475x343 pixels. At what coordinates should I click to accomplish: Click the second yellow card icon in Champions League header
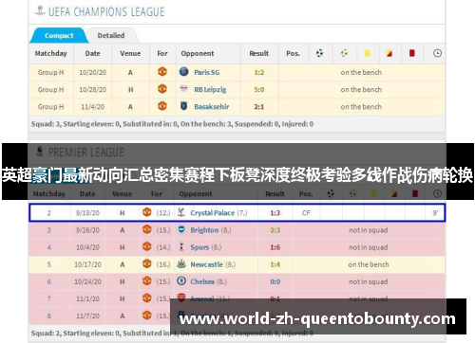coord(389,53)
